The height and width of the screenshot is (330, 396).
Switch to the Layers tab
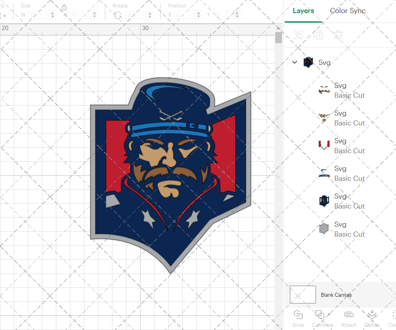303,11
